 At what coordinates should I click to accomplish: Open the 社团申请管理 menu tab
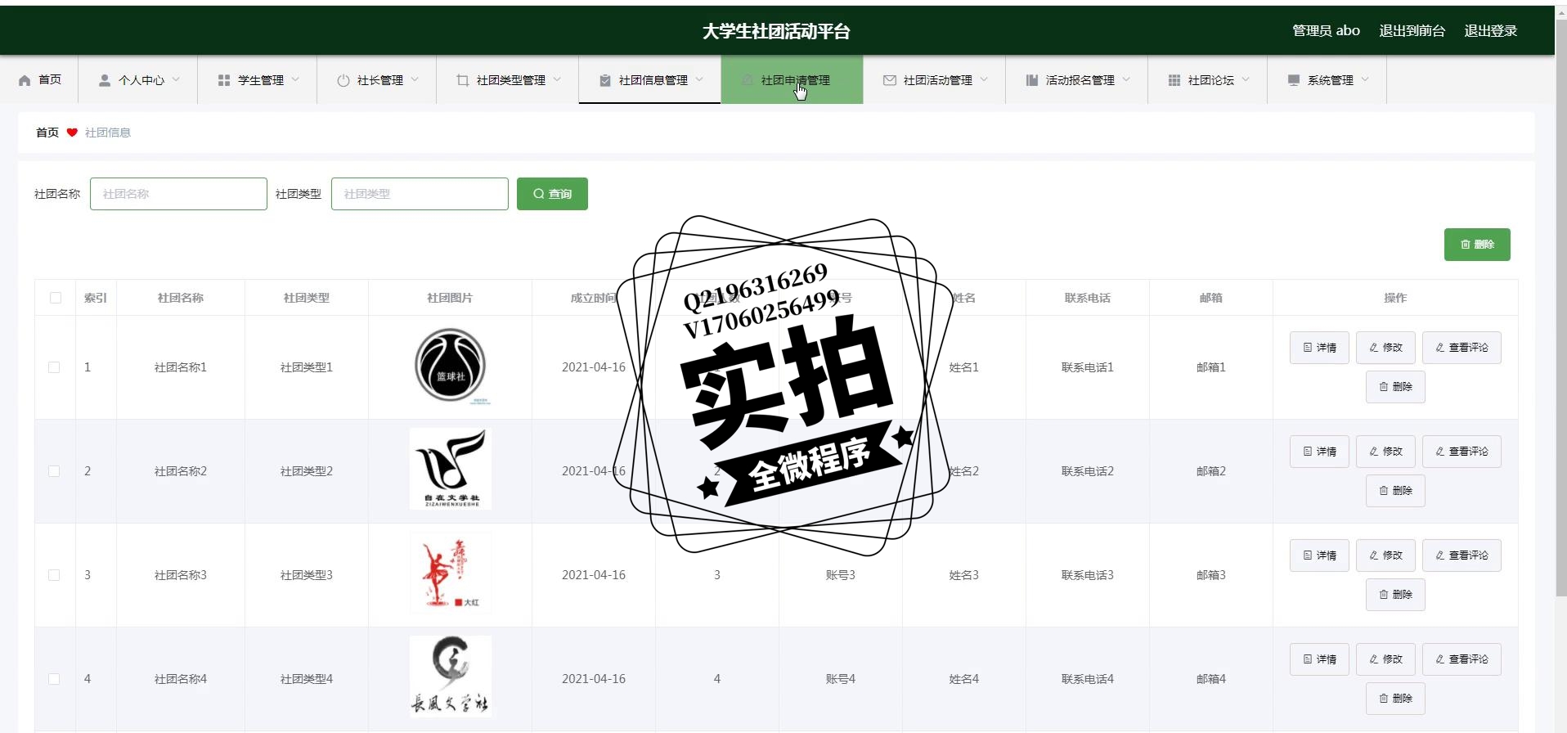[x=792, y=80]
